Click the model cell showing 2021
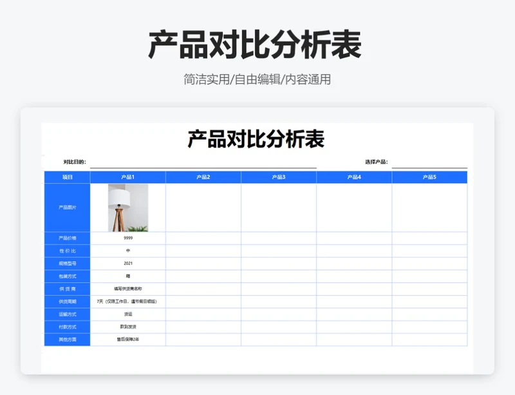515x395 pixels. coord(128,264)
